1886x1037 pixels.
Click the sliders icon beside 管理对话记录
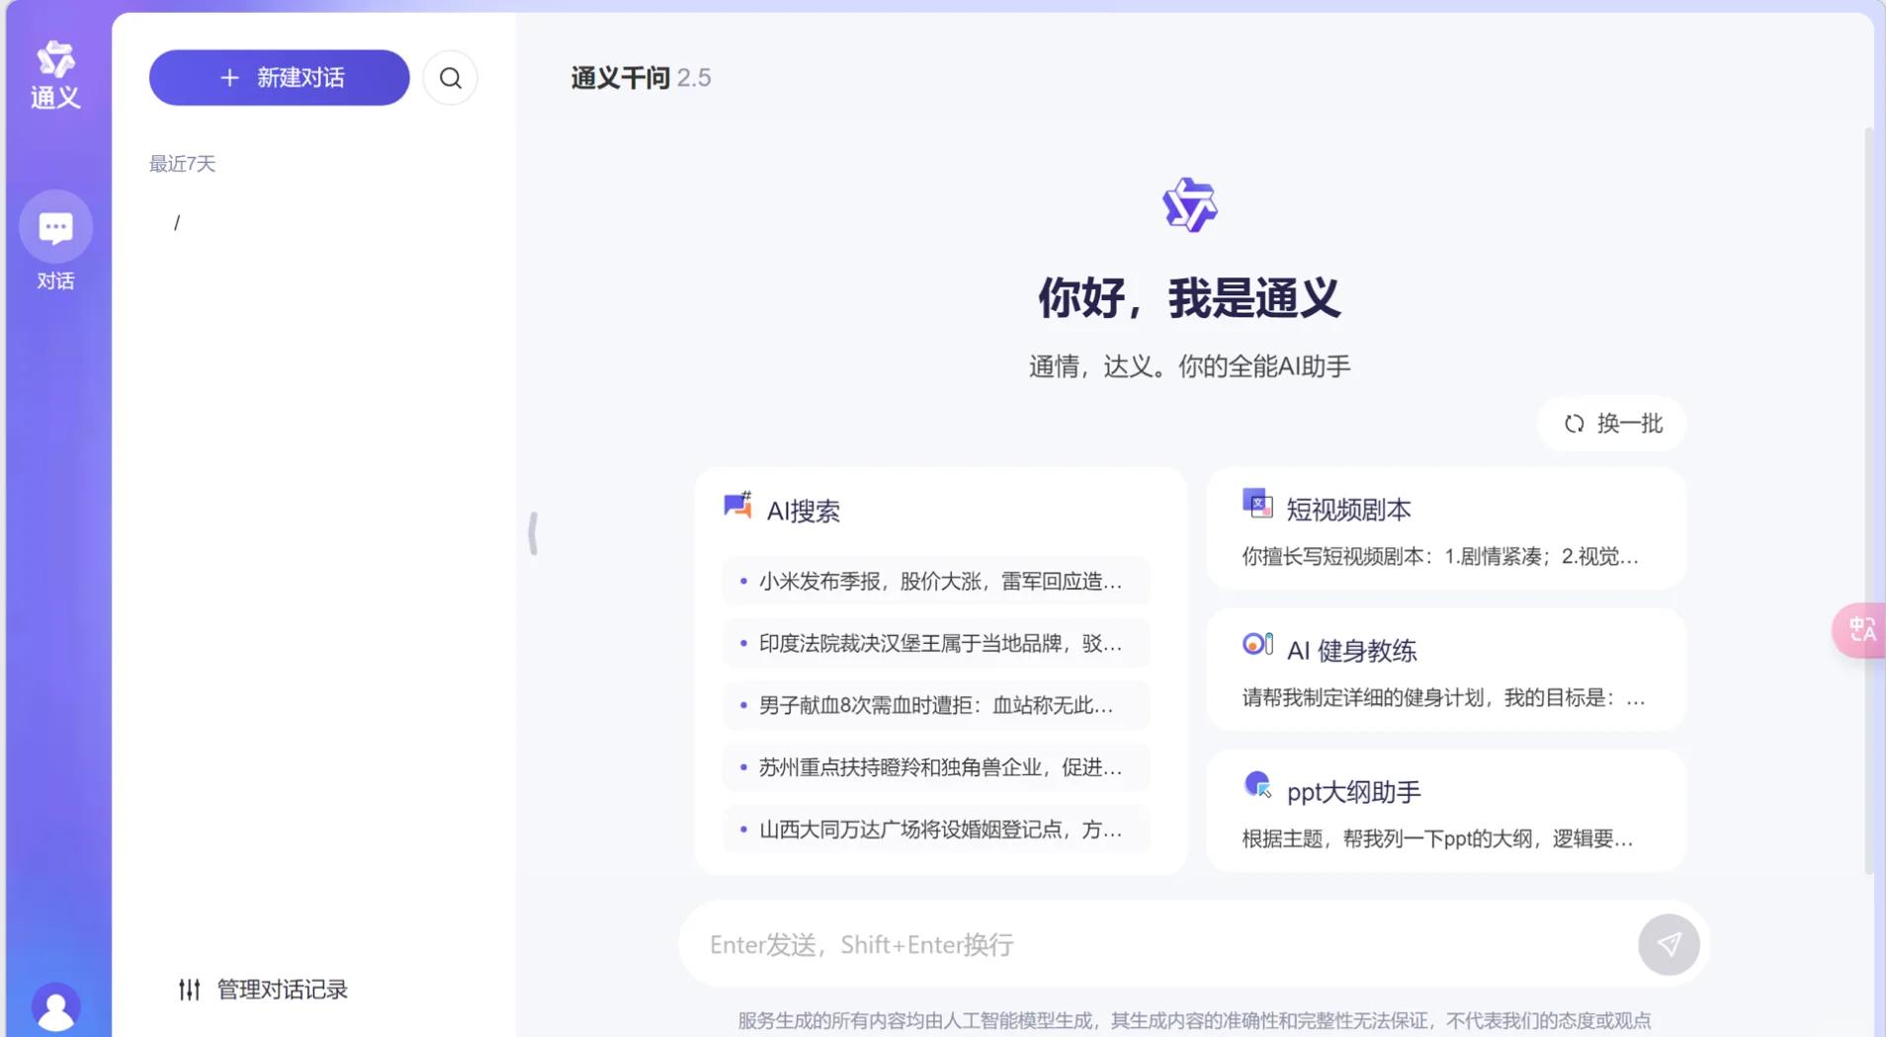point(190,990)
